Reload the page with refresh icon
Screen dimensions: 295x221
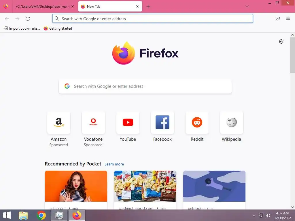28,19
